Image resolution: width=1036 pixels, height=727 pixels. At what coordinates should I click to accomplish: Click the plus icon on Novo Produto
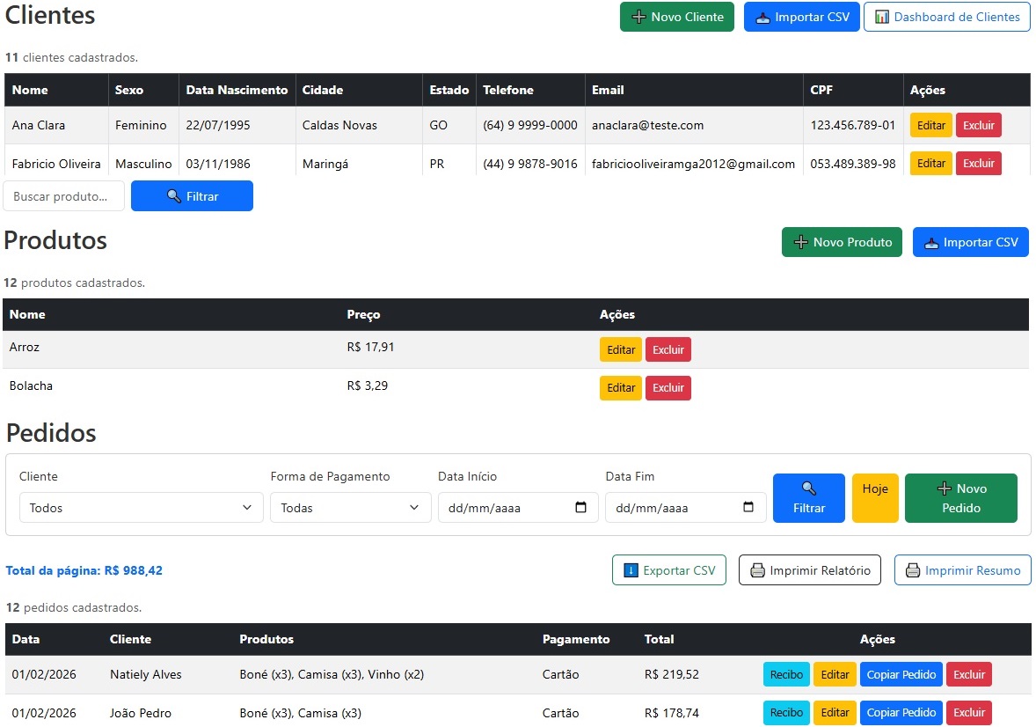[800, 242]
